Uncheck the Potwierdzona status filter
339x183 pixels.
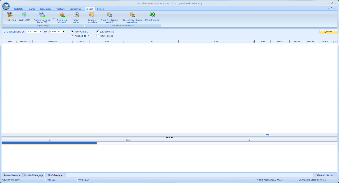pos(98,36)
